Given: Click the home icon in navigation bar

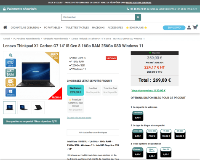Looking at the screenshot, I should [x=5, y=27].
